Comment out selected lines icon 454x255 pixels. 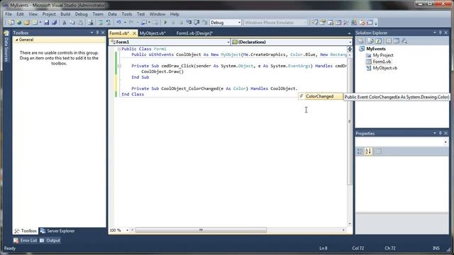coord(101,23)
